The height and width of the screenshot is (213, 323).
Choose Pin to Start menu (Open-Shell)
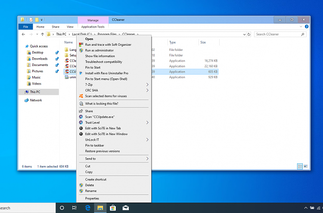click(114, 79)
